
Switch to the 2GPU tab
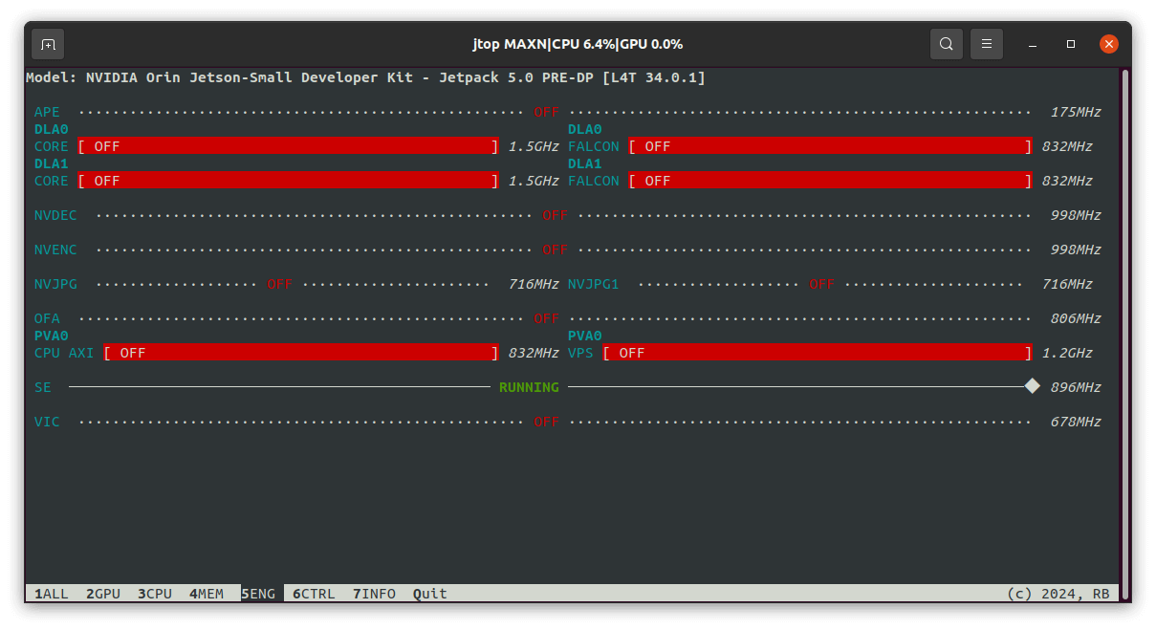point(103,594)
